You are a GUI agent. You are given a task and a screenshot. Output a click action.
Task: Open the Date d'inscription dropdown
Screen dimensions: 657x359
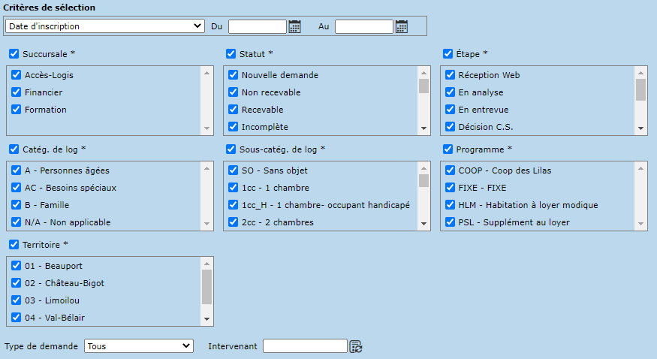coord(104,26)
